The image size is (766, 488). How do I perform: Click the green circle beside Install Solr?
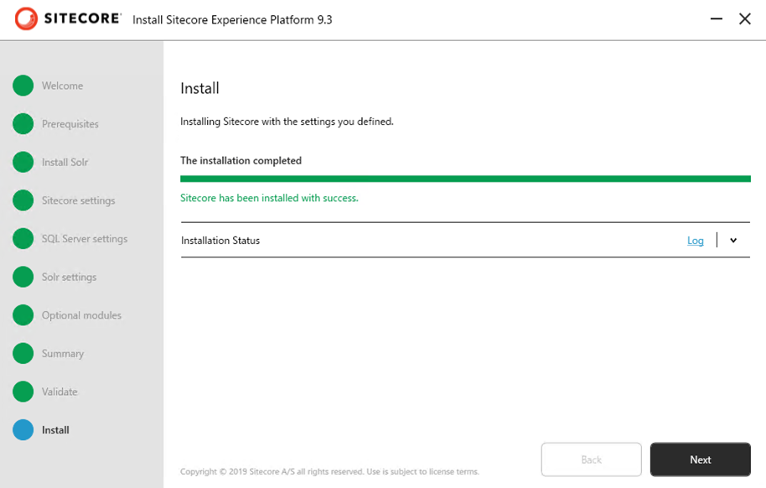[x=23, y=162]
